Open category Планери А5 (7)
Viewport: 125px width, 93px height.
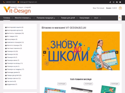pyautogui.click(x=12, y=57)
